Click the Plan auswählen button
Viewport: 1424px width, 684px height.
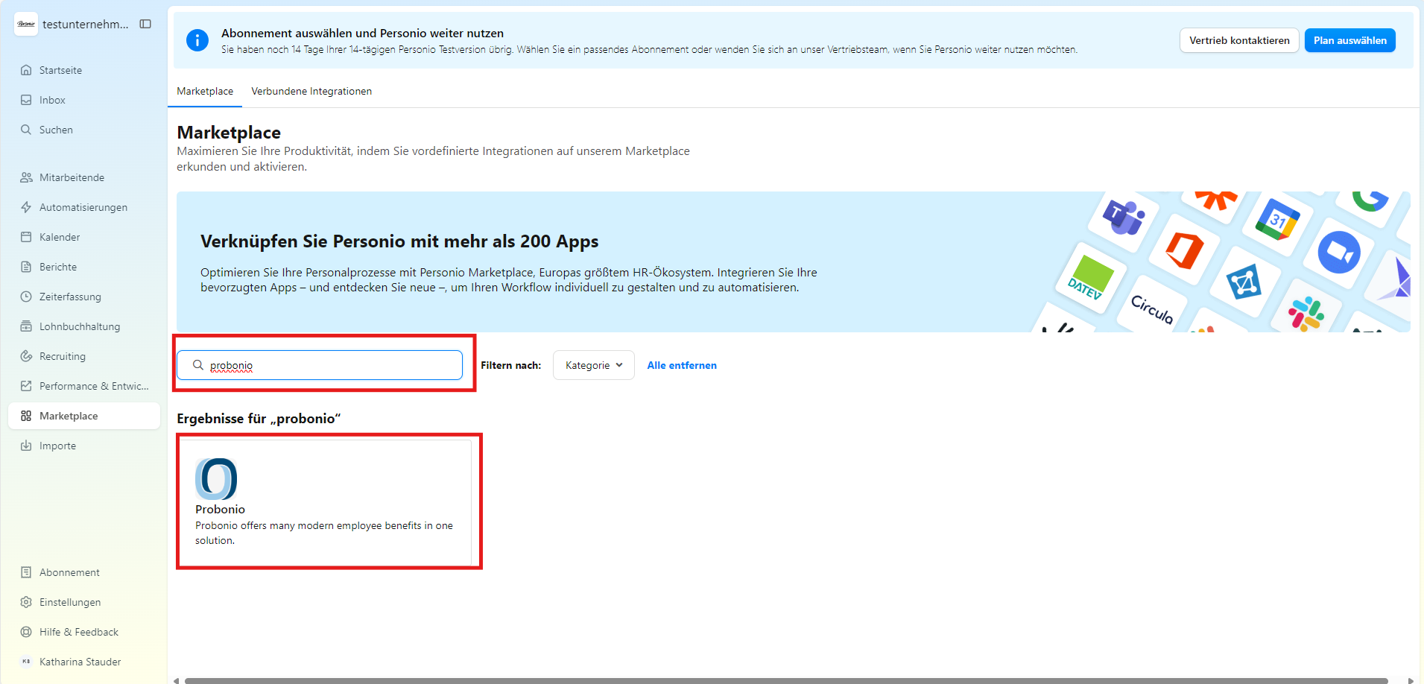pyautogui.click(x=1349, y=40)
